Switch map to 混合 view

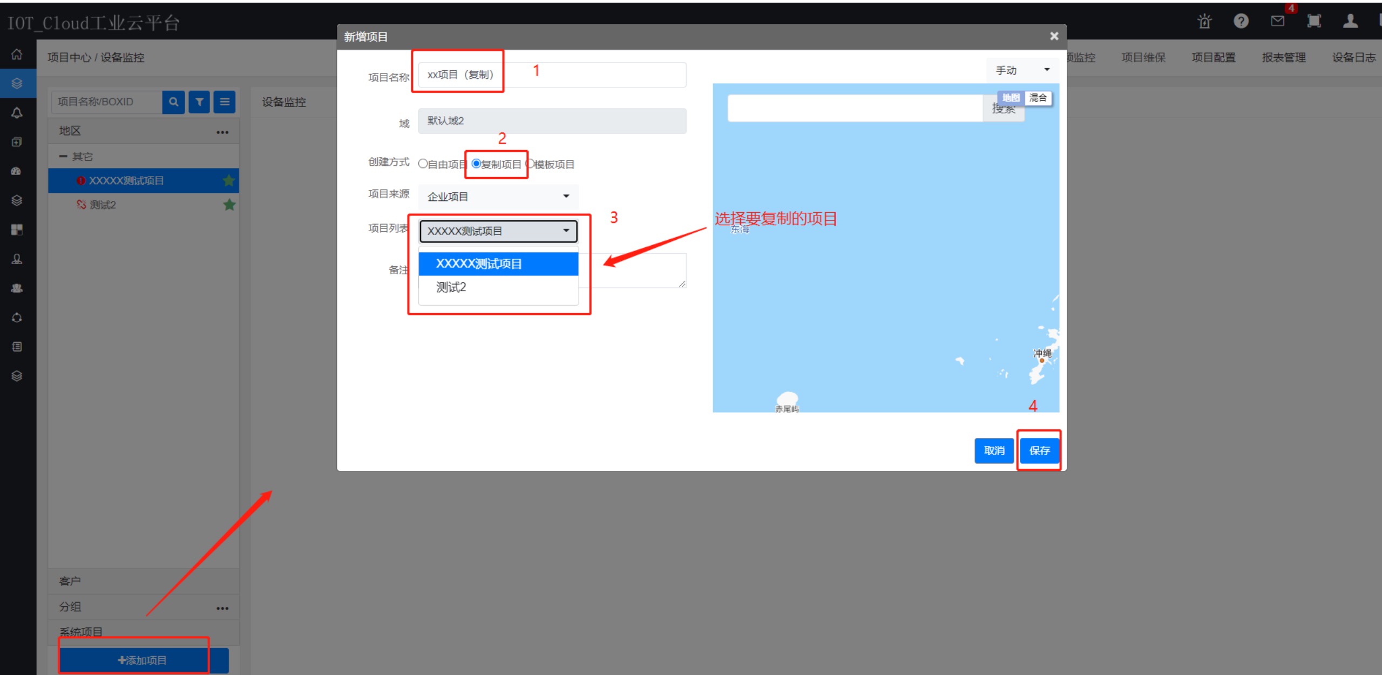[1038, 98]
